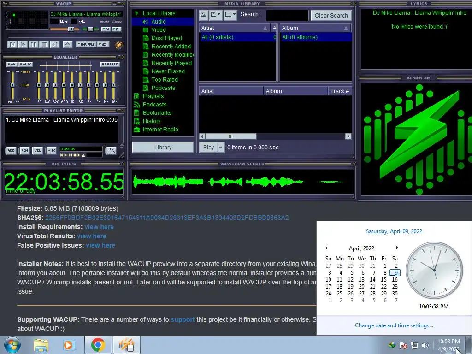Open the Recently Modified view
Screen dimensions: 472x354
coord(172,55)
